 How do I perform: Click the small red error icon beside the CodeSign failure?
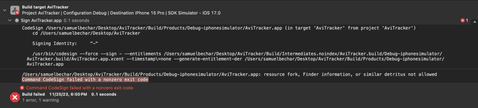coord(22,88)
